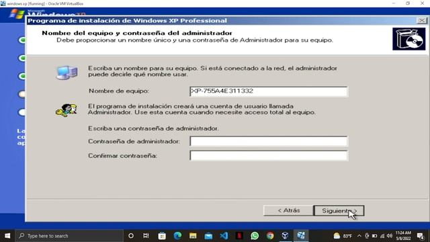Show hidden system tray icons
This screenshot has height=242, width=430.
click(x=359, y=236)
